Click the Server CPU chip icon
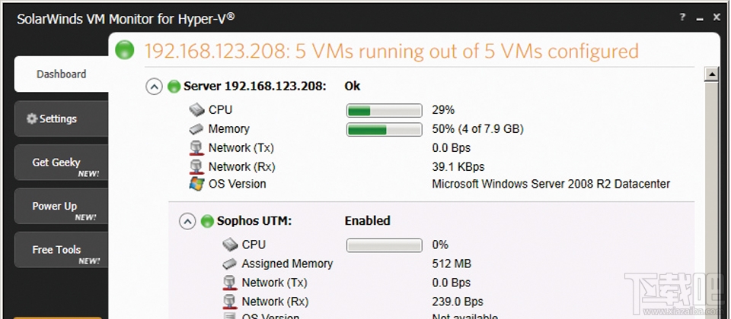This screenshot has width=731, height=319. tap(196, 110)
